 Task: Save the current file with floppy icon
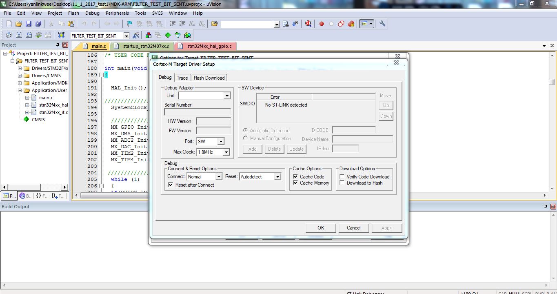point(29,24)
